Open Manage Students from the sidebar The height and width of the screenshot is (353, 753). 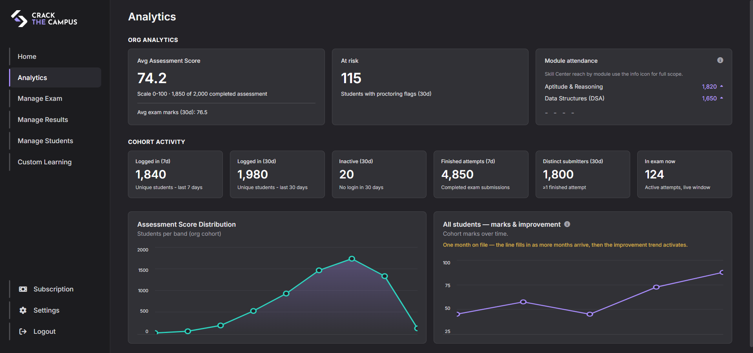tap(45, 141)
